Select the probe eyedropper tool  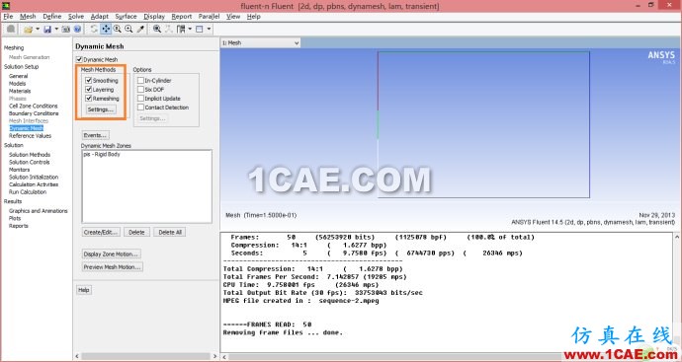pyautogui.click(x=140, y=29)
